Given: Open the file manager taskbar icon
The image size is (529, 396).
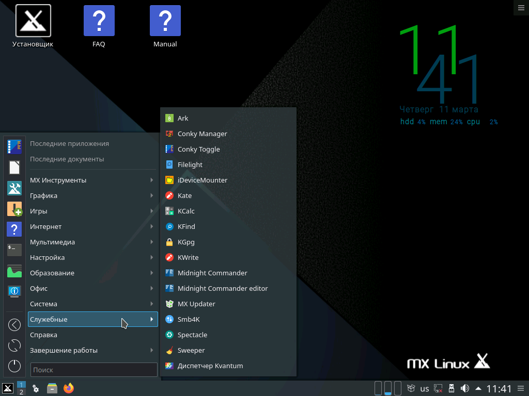Looking at the screenshot, I should coord(52,388).
